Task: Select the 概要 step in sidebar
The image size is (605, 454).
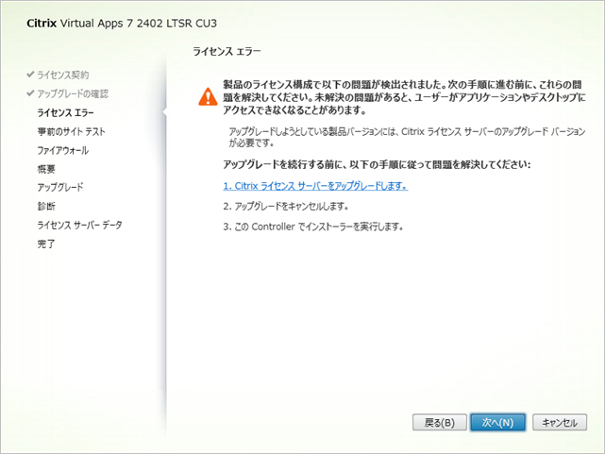Action: 46,169
